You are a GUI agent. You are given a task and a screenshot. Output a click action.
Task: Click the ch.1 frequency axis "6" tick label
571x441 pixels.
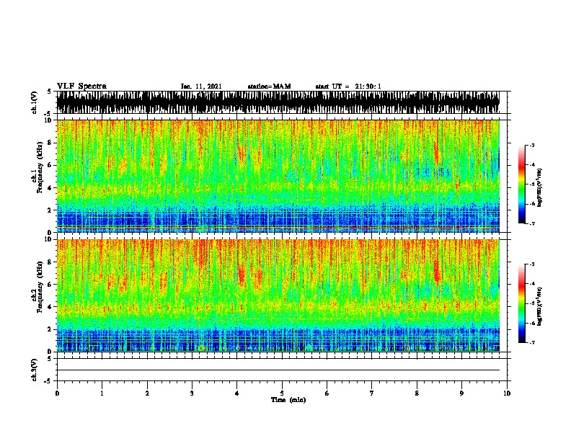point(50,165)
